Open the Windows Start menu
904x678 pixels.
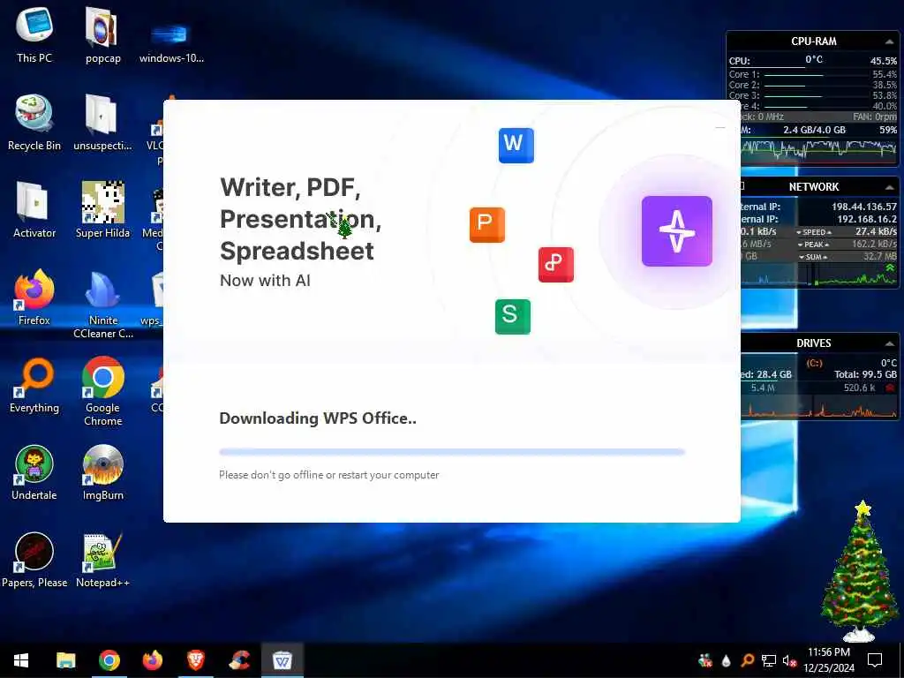21,660
